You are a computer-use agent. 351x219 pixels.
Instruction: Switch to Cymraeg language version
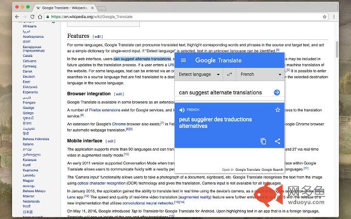tap(29, 66)
